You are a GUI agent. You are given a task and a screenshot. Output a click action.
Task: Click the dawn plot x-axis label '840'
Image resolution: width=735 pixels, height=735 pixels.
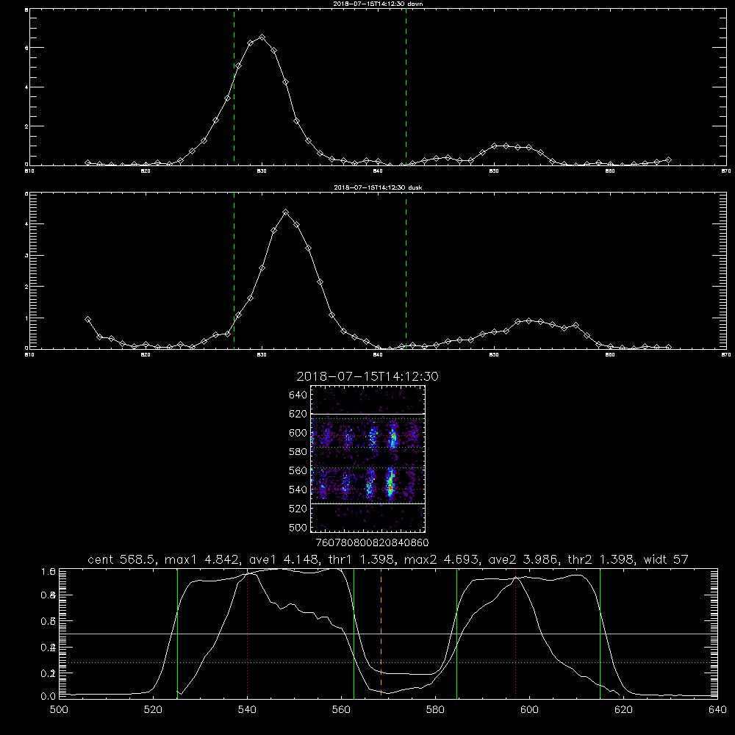[x=378, y=171]
